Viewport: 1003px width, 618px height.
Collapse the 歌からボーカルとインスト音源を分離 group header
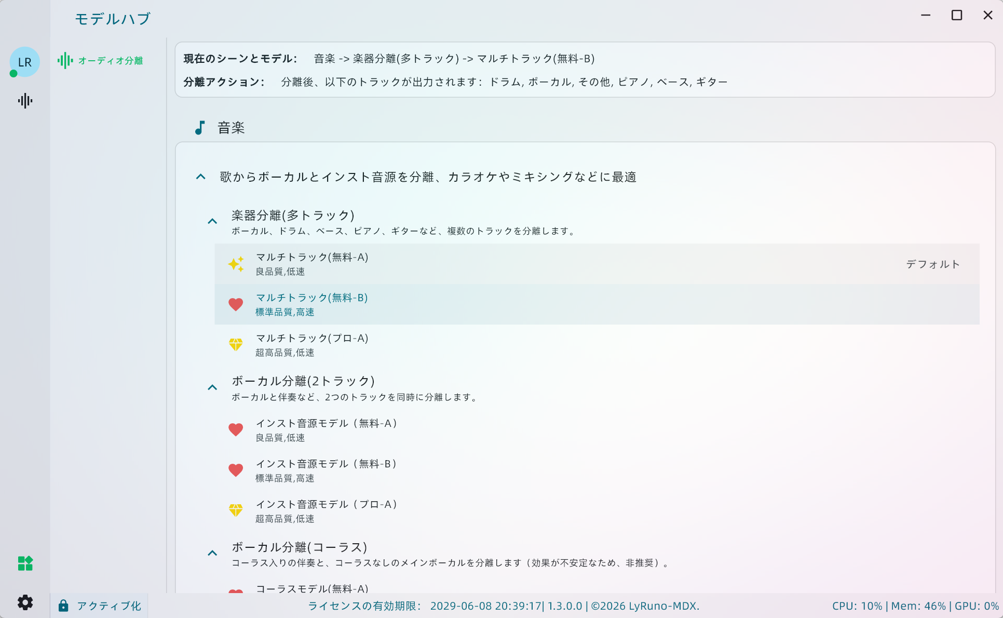coord(201,177)
